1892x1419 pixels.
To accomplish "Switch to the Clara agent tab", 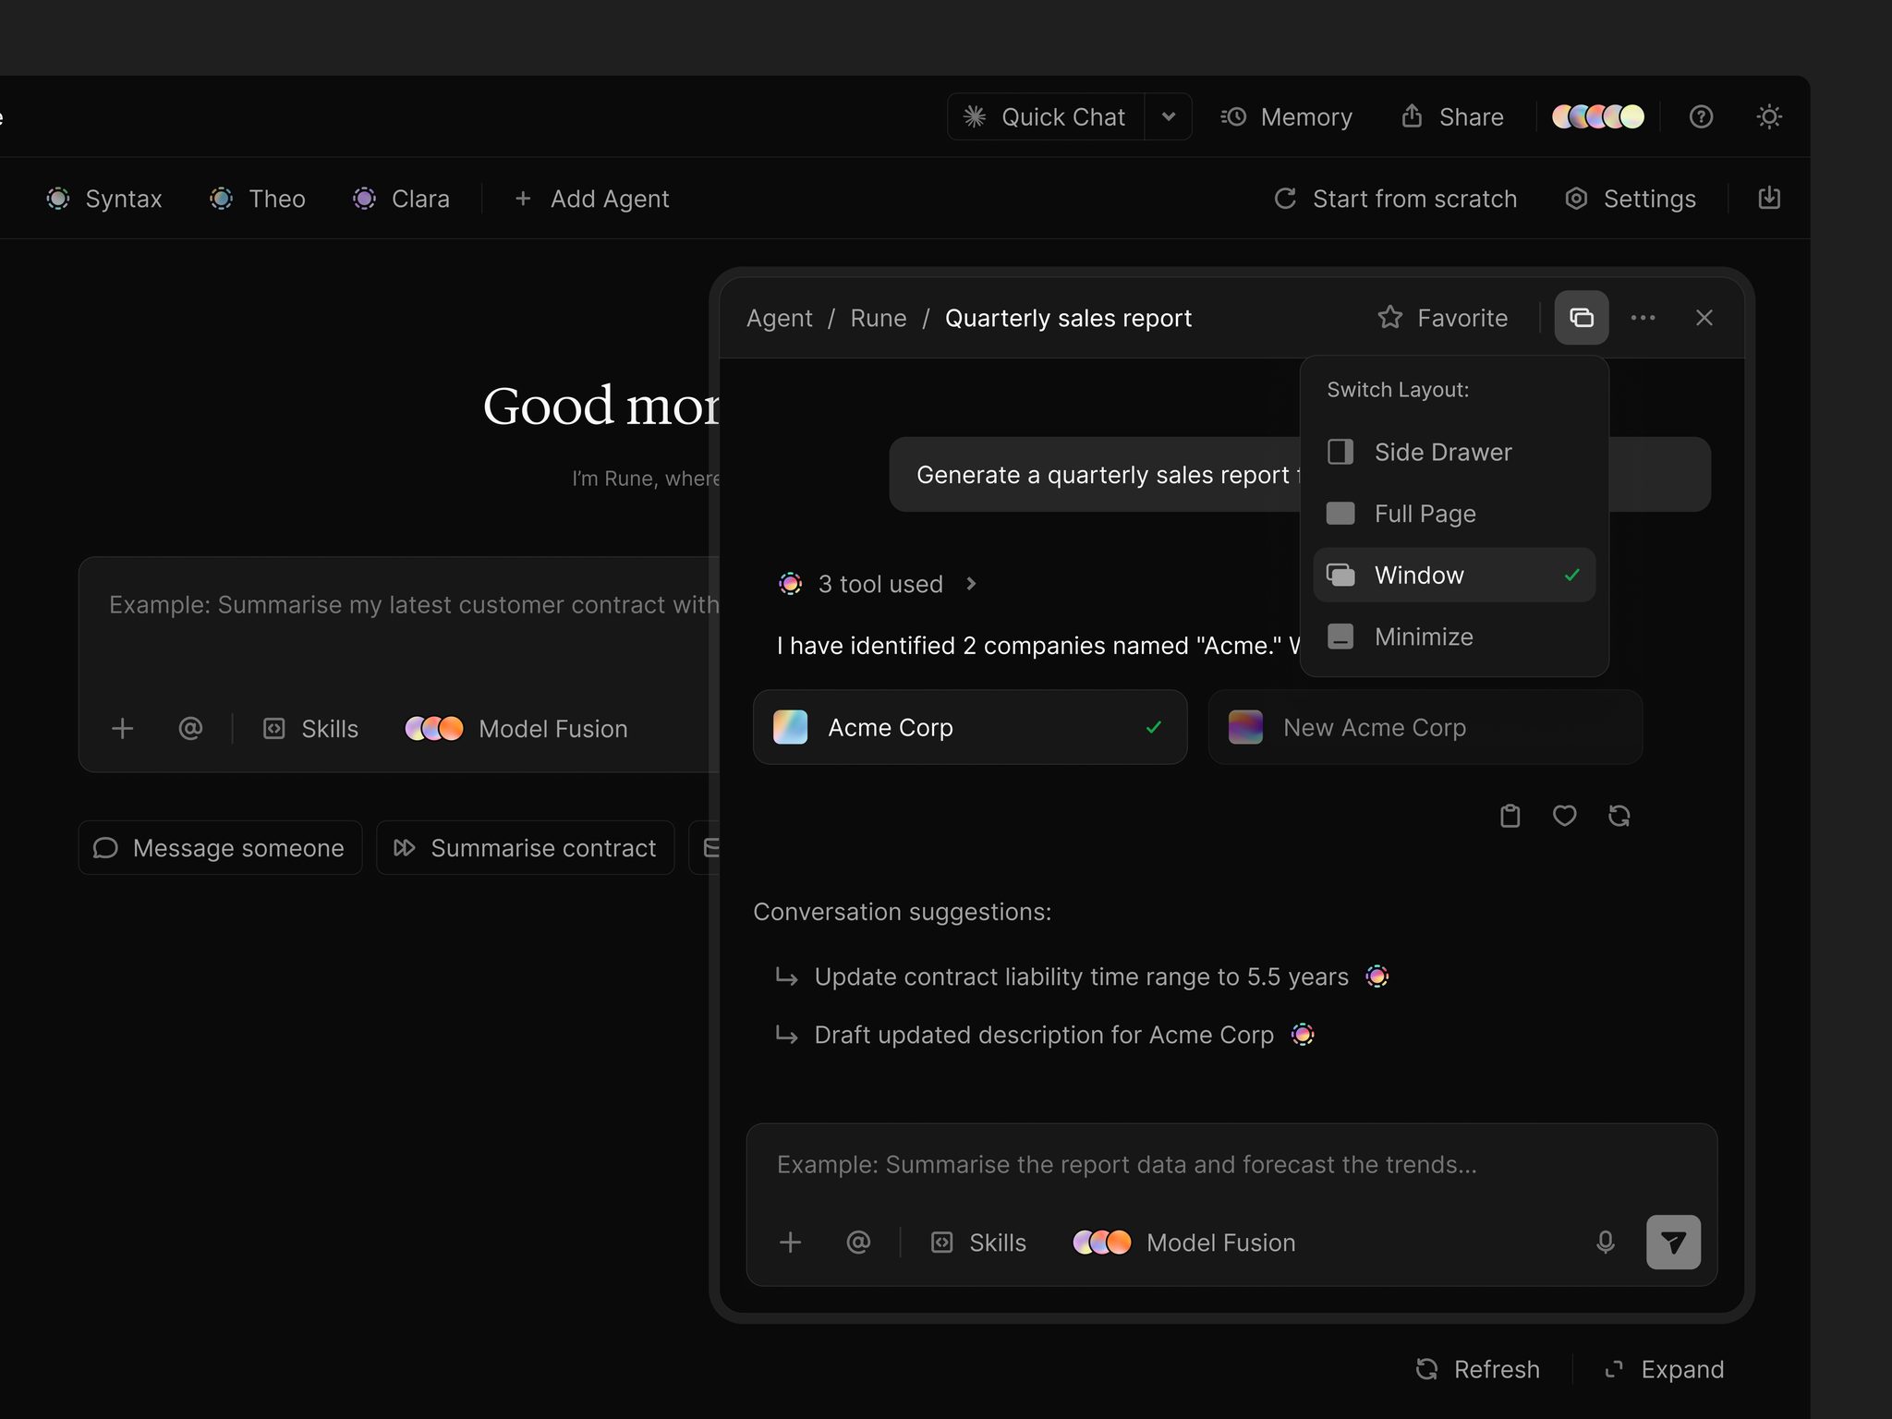I will click(x=401, y=199).
